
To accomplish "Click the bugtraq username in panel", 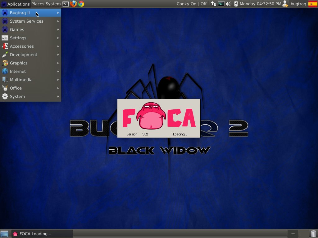I will pyautogui.click(x=298, y=4).
